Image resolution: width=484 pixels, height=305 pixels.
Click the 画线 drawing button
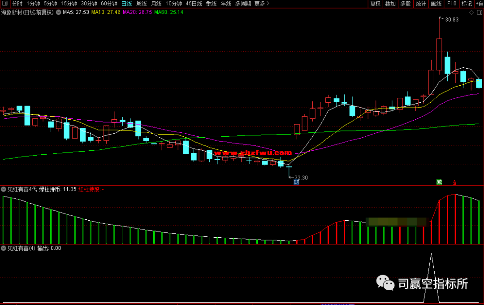436,4
